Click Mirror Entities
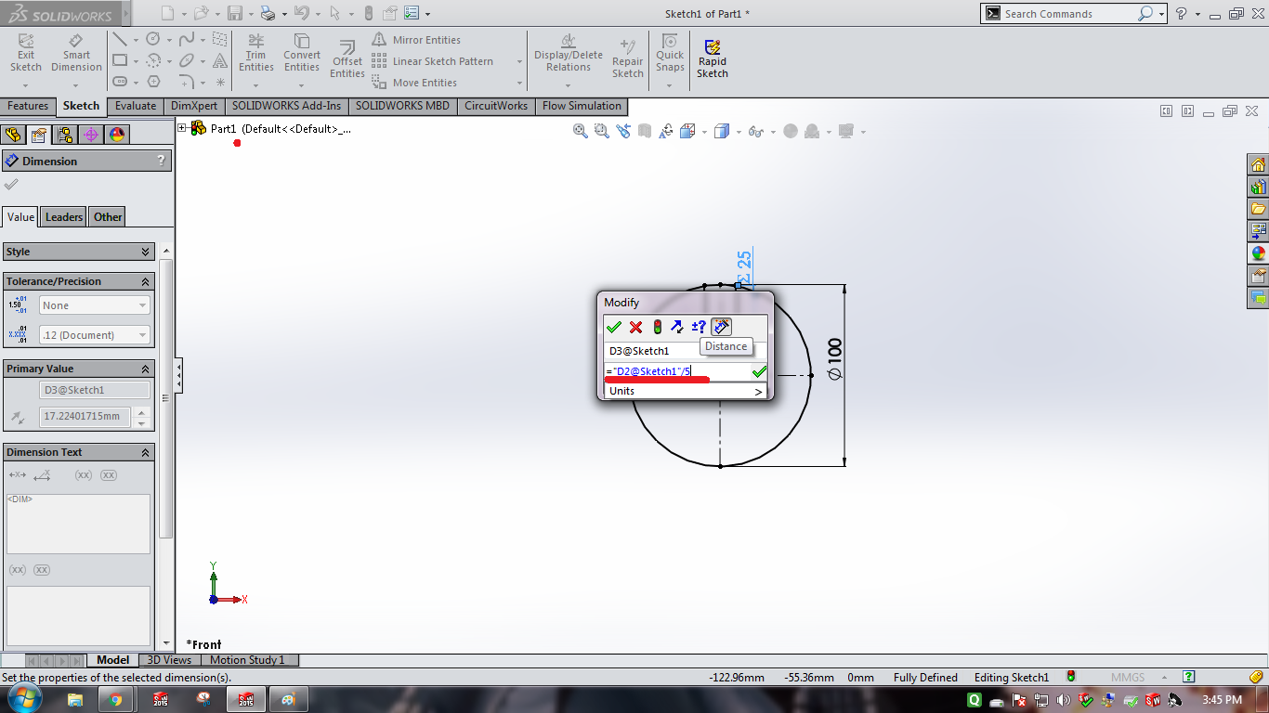1269x713 pixels. click(416, 40)
